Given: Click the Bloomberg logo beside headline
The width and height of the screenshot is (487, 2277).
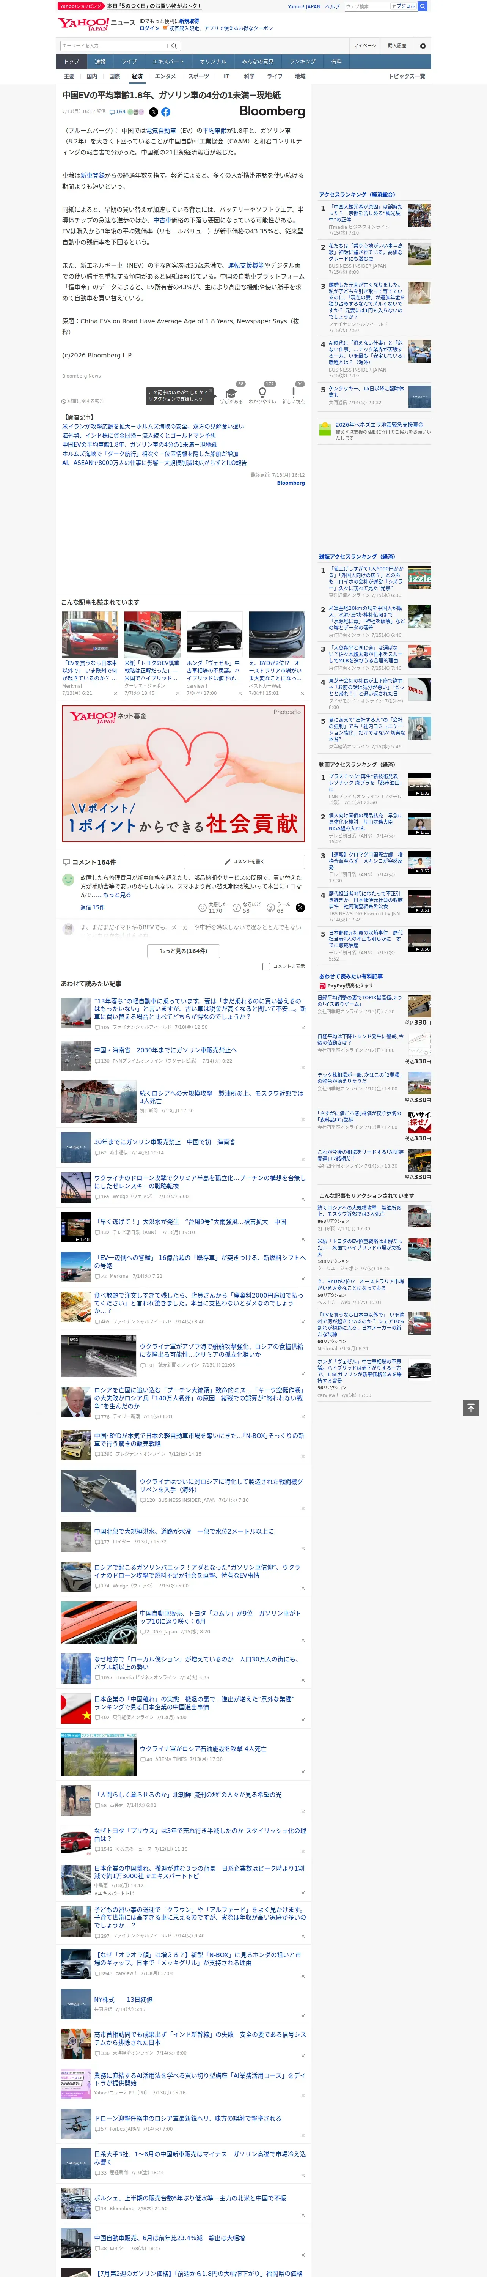Looking at the screenshot, I should click(272, 111).
